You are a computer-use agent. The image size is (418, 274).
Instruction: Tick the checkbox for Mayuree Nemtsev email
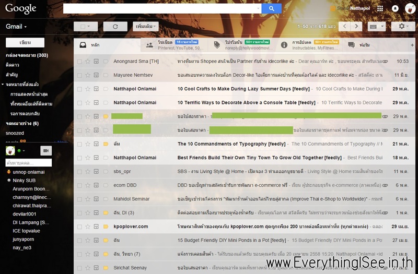coord(79,75)
